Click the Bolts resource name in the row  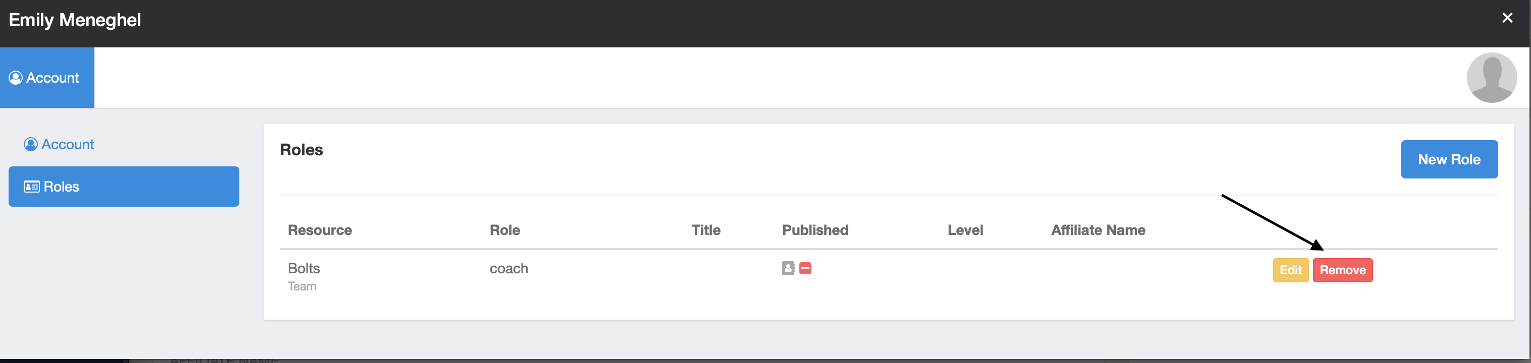coord(303,269)
